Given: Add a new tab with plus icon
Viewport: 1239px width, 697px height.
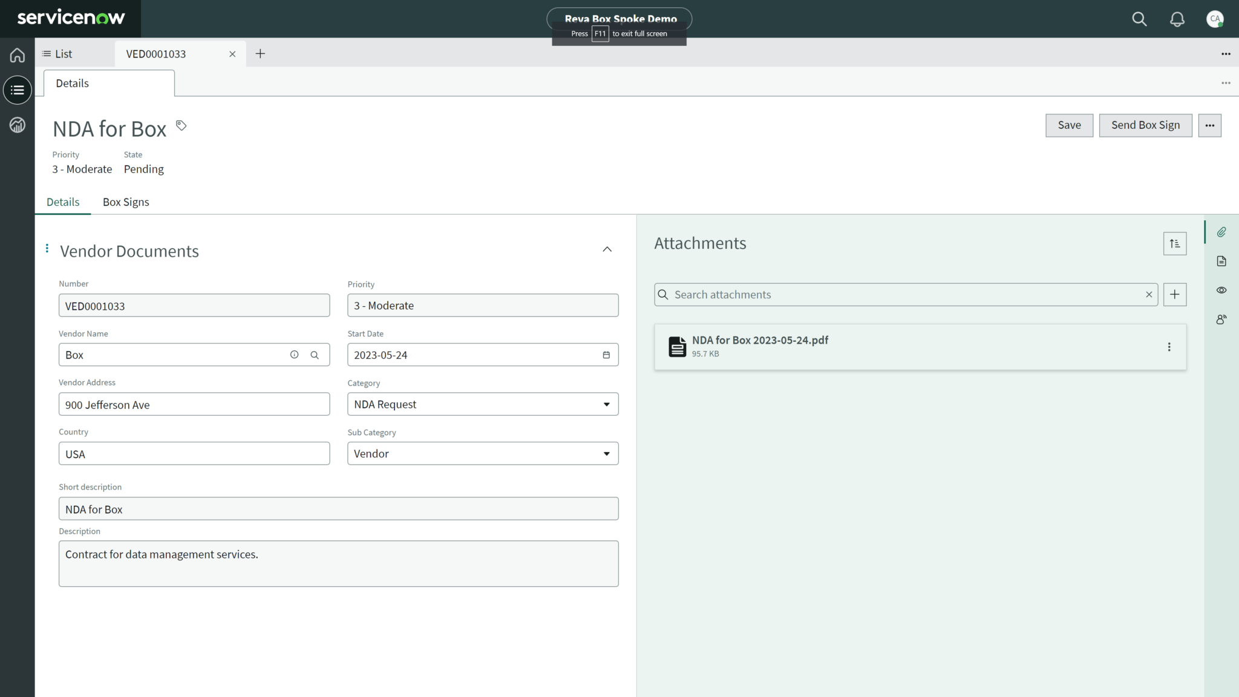Looking at the screenshot, I should (260, 54).
